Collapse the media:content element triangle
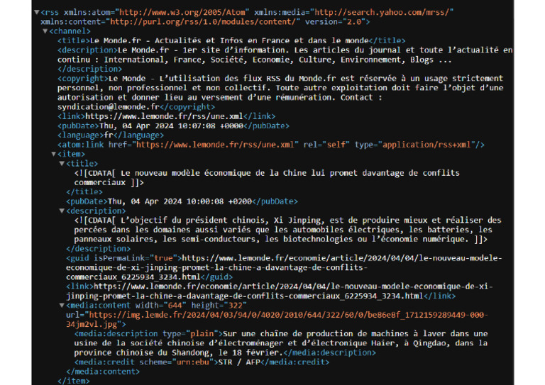The image size is (545, 385). (x=62, y=306)
